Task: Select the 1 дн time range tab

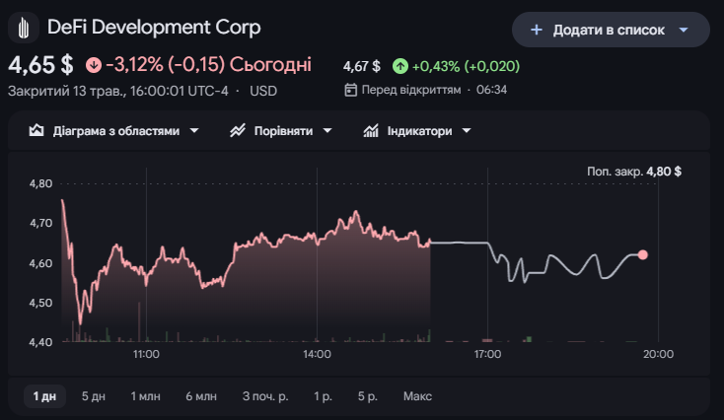Action: (x=44, y=396)
